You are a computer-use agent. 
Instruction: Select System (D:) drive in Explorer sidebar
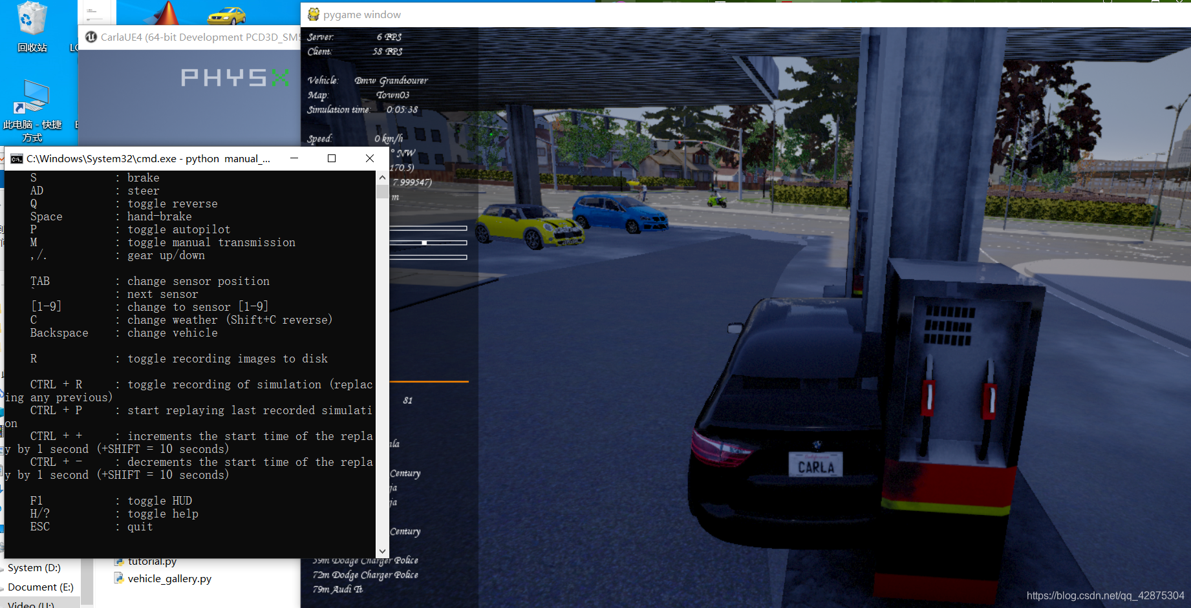coord(34,568)
